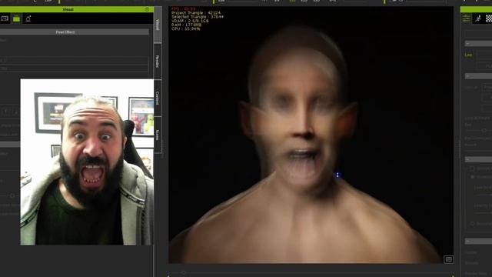Collapse the first section header in right panel

tap(478, 43)
